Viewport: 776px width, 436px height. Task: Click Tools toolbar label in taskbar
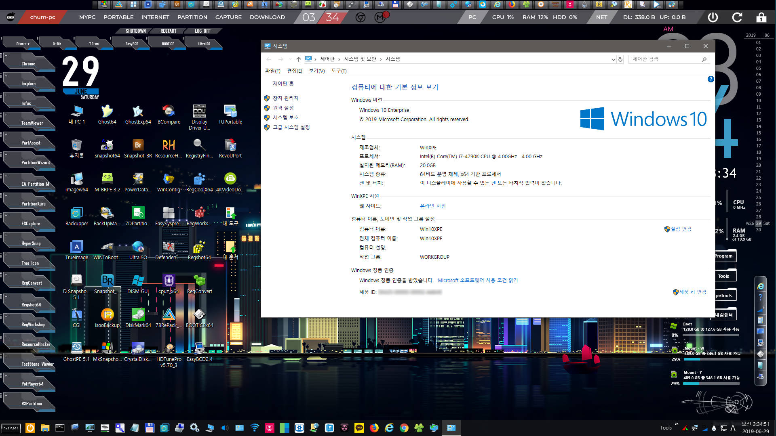coord(666,428)
